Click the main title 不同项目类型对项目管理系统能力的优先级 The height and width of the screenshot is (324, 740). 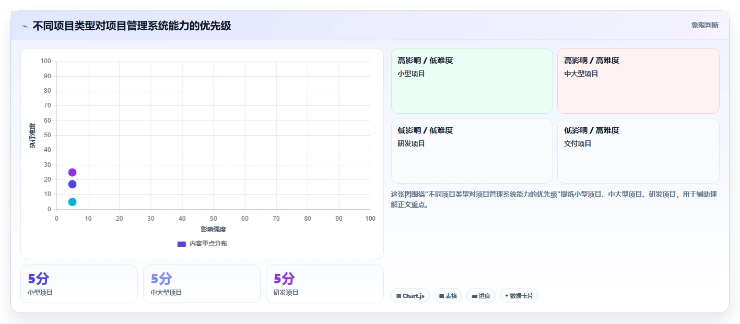(x=132, y=26)
